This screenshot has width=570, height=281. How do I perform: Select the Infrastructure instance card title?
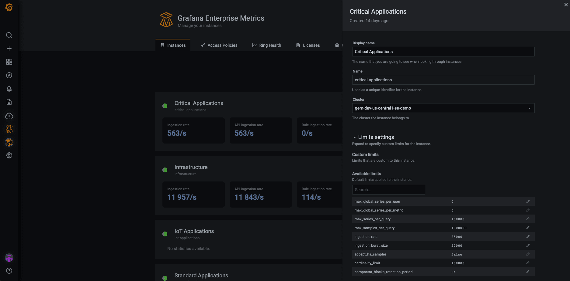191,167
